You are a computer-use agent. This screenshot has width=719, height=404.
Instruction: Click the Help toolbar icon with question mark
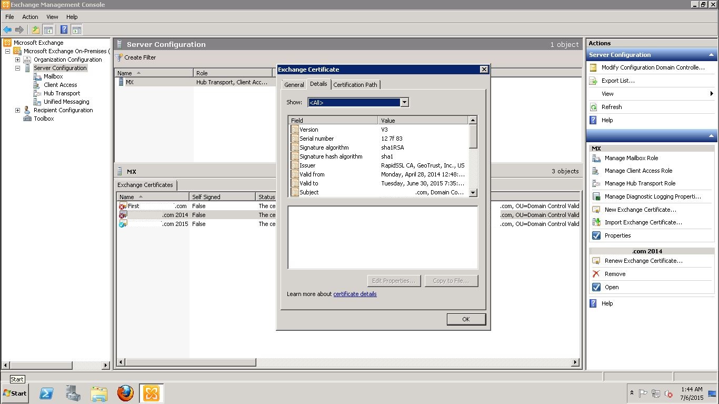64,30
